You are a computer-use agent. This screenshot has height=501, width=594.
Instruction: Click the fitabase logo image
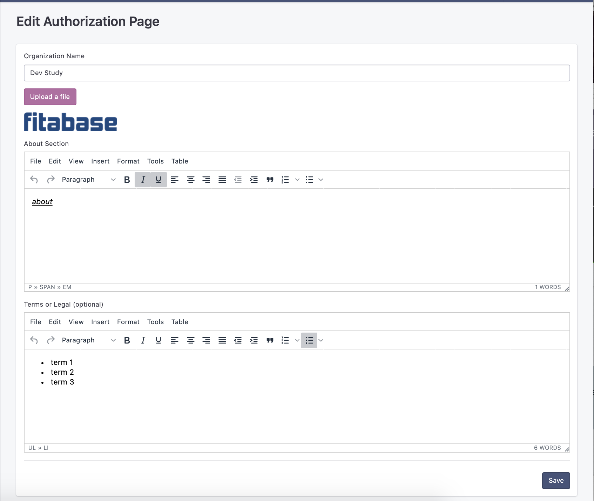[x=70, y=122]
